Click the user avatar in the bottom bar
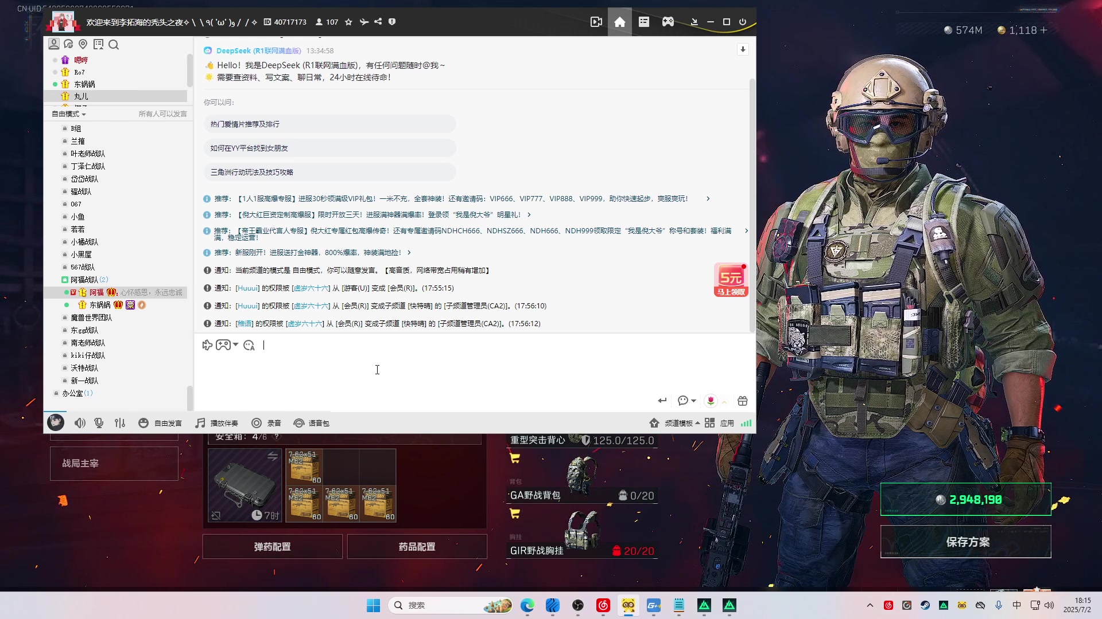Image resolution: width=1102 pixels, height=619 pixels. [x=56, y=422]
